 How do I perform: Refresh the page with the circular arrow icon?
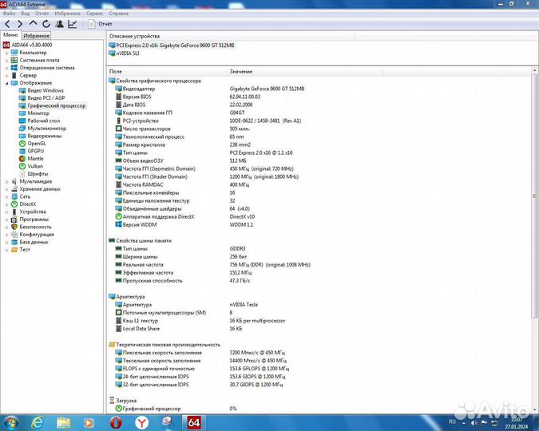[46, 24]
